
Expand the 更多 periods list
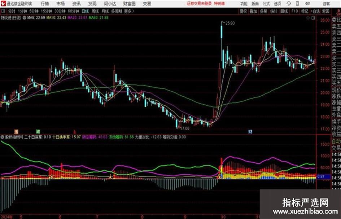coord(129,11)
